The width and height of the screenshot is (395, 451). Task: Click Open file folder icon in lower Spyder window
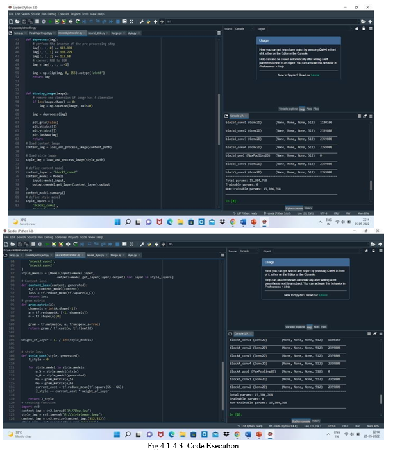[x=13, y=244]
